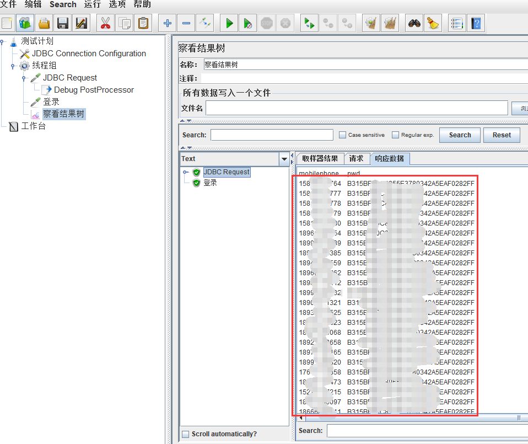Select the 登录 sampler in test plan
The width and height of the screenshot is (528, 444).
pos(51,101)
